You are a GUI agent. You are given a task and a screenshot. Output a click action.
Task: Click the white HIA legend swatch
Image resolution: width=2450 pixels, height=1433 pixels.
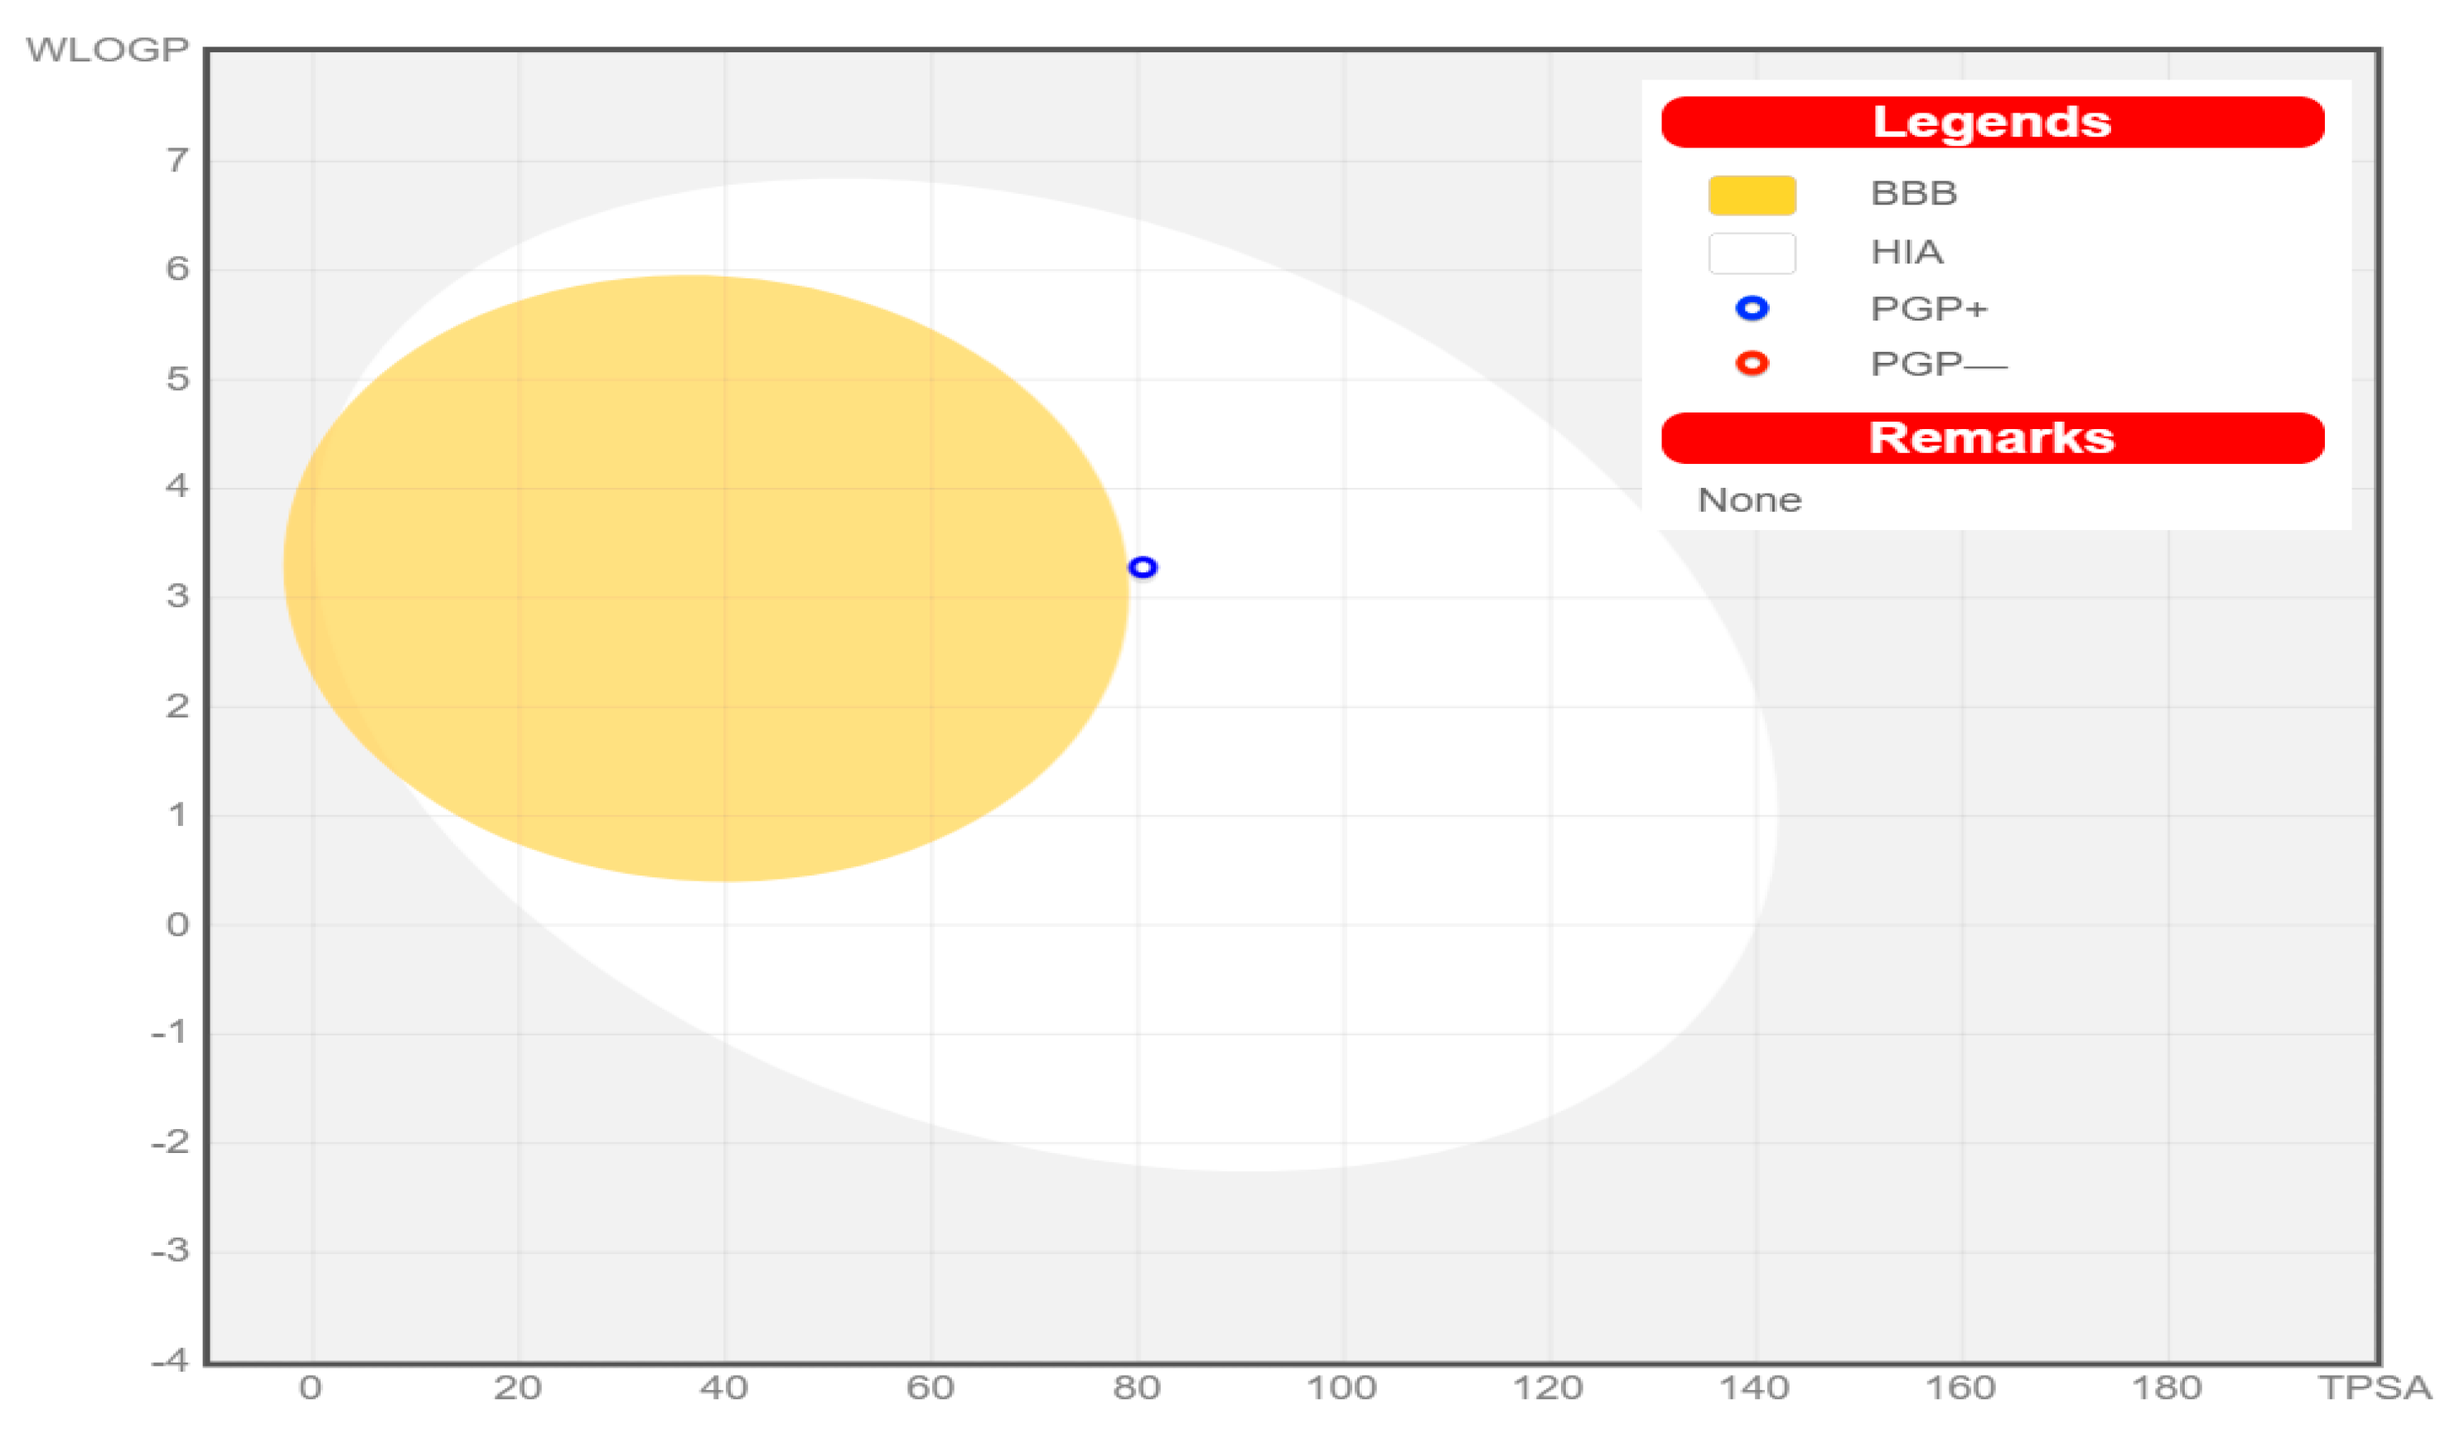[1752, 253]
